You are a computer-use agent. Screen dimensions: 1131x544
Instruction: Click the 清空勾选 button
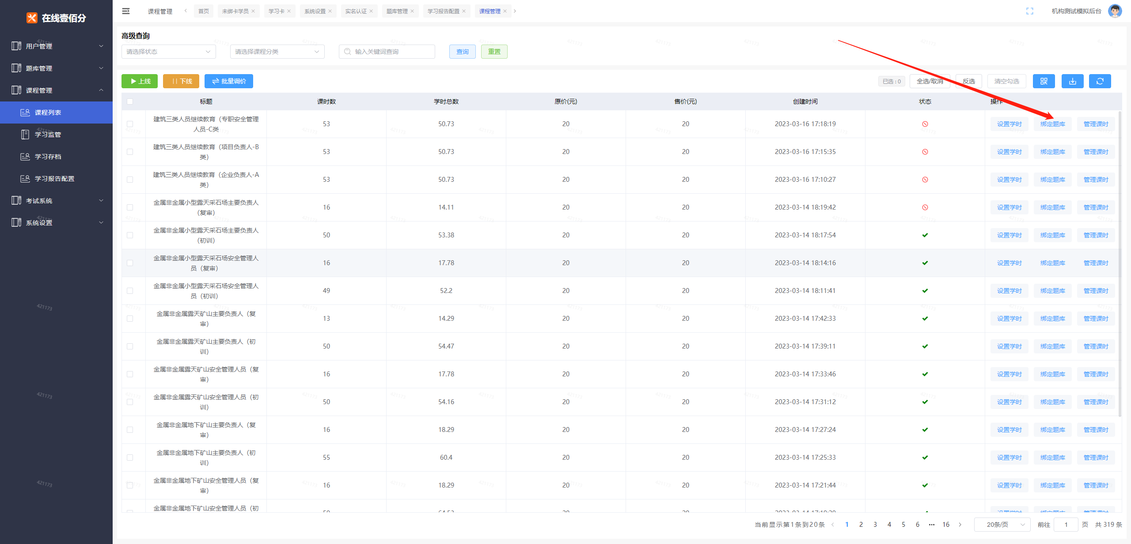coord(1007,81)
